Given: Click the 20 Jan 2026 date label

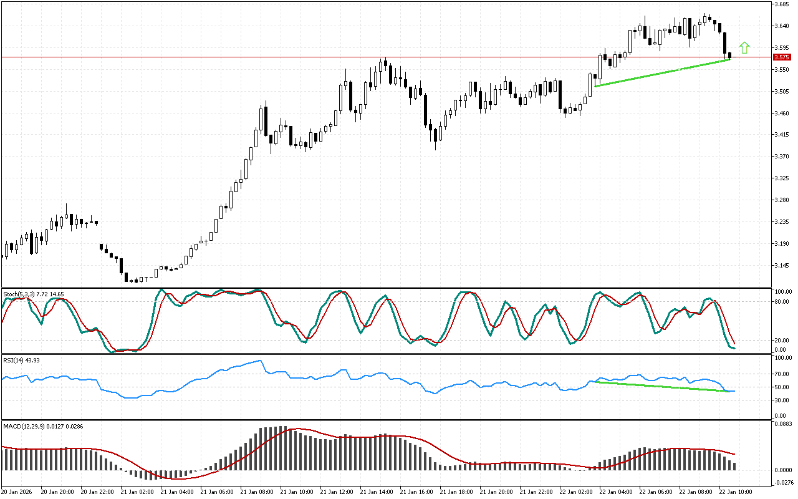Looking at the screenshot, I should 19,492.
